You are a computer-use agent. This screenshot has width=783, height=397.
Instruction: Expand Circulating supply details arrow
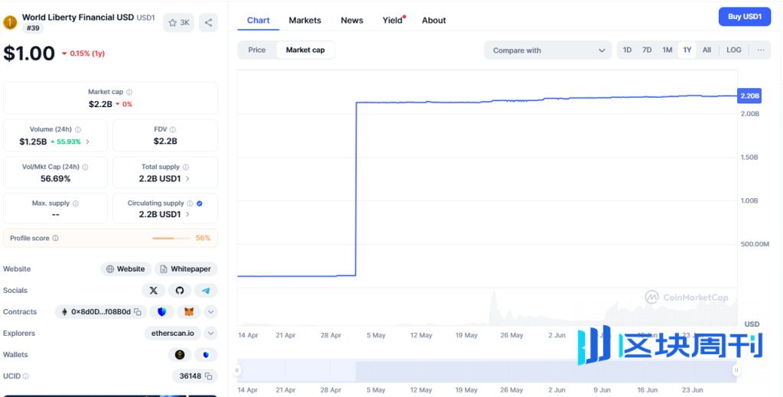coord(188,214)
